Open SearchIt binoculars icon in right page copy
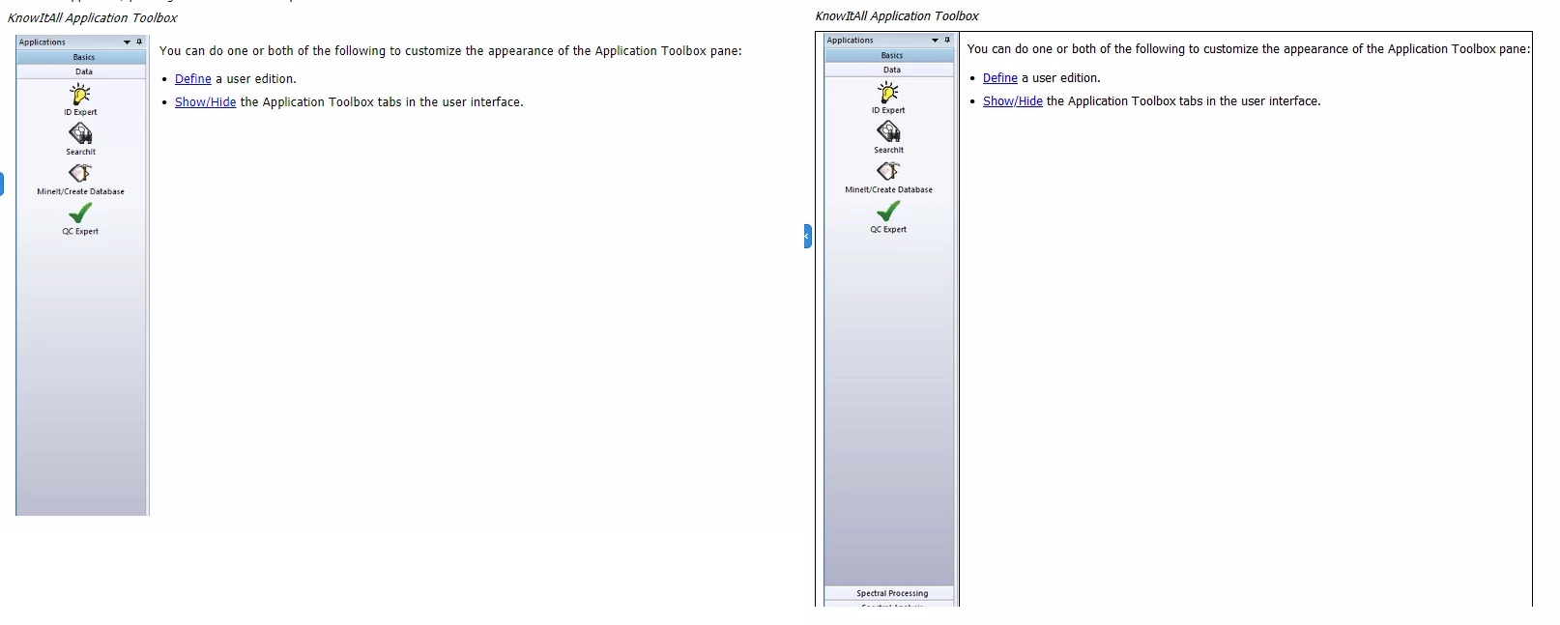The width and height of the screenshot is (1560, 625). (888, 132)
